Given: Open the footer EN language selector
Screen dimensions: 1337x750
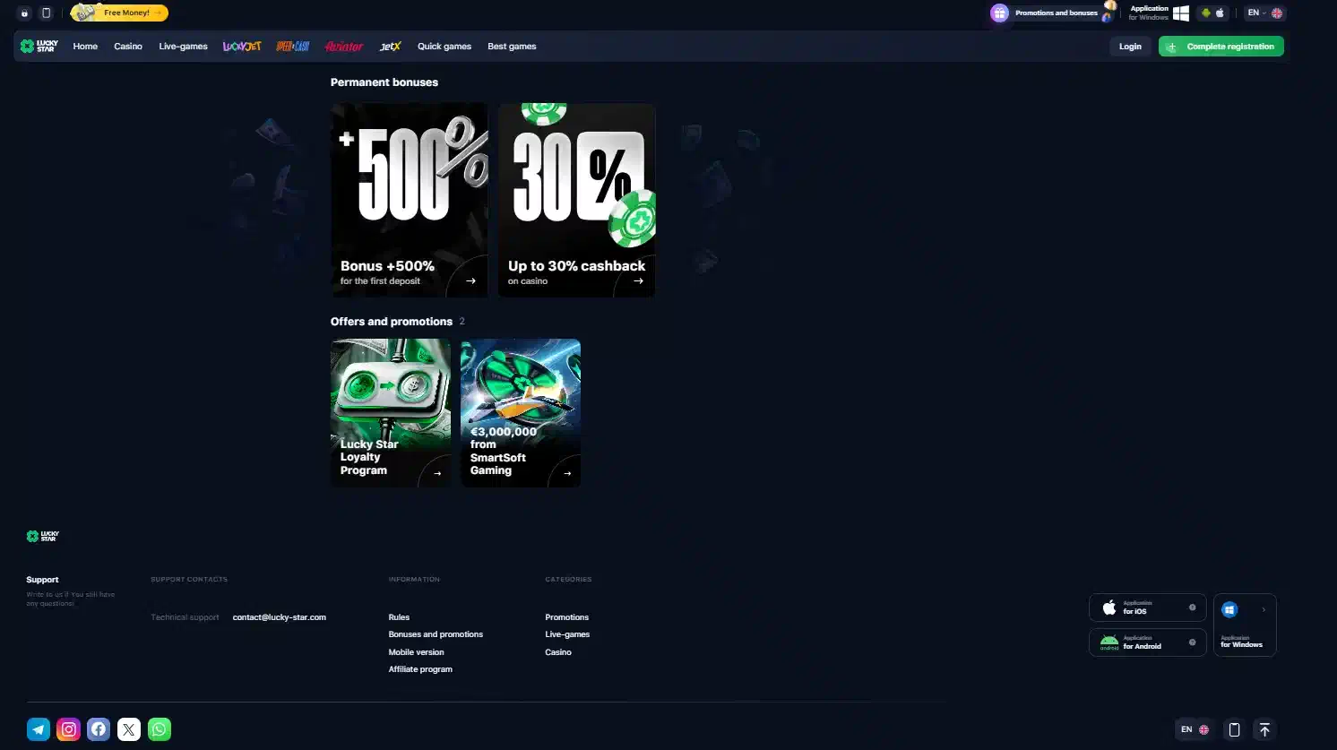Looking at the screenshot, I should point(1195,729).
